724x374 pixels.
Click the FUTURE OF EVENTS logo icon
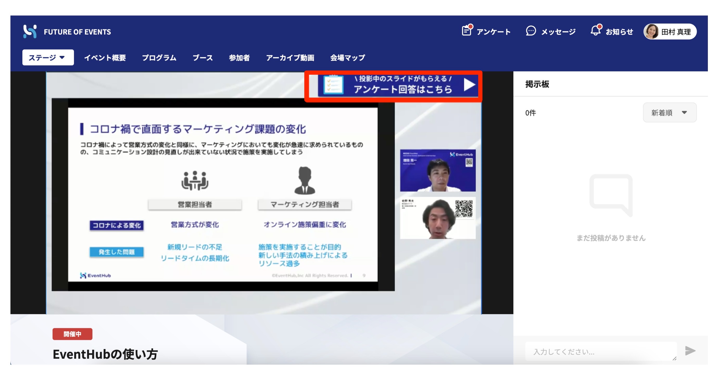pos(30,31)
